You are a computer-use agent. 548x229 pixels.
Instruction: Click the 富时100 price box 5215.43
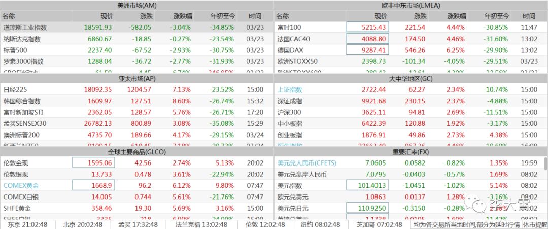point(367,27)
